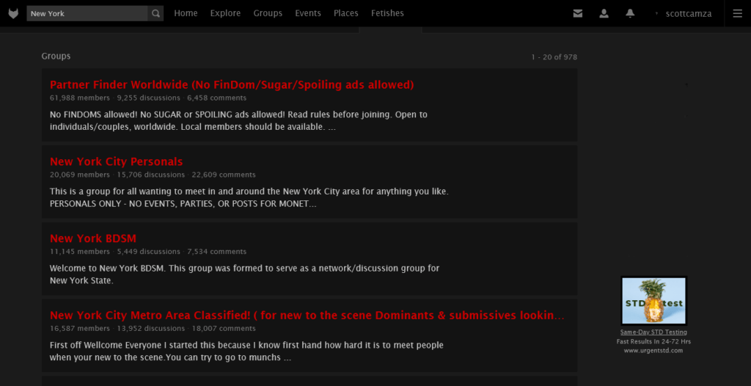Open the Groups menu

[268, 13]
